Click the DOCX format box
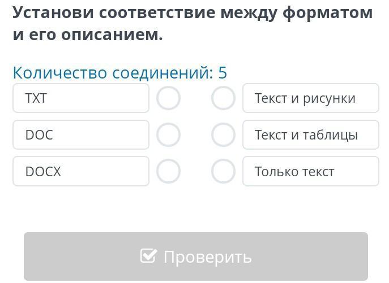 tap(81, 171)
